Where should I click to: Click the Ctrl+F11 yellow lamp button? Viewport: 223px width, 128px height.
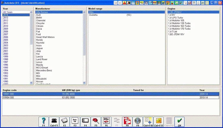pos(158,122)
